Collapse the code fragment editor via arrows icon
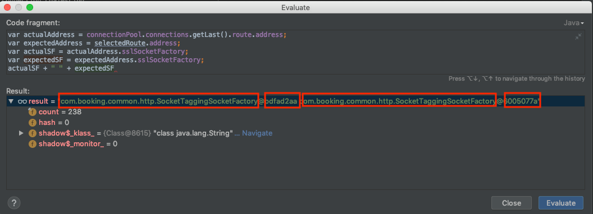Image resolution: width=593 pixels, height=214 pixels. [578, 36]
